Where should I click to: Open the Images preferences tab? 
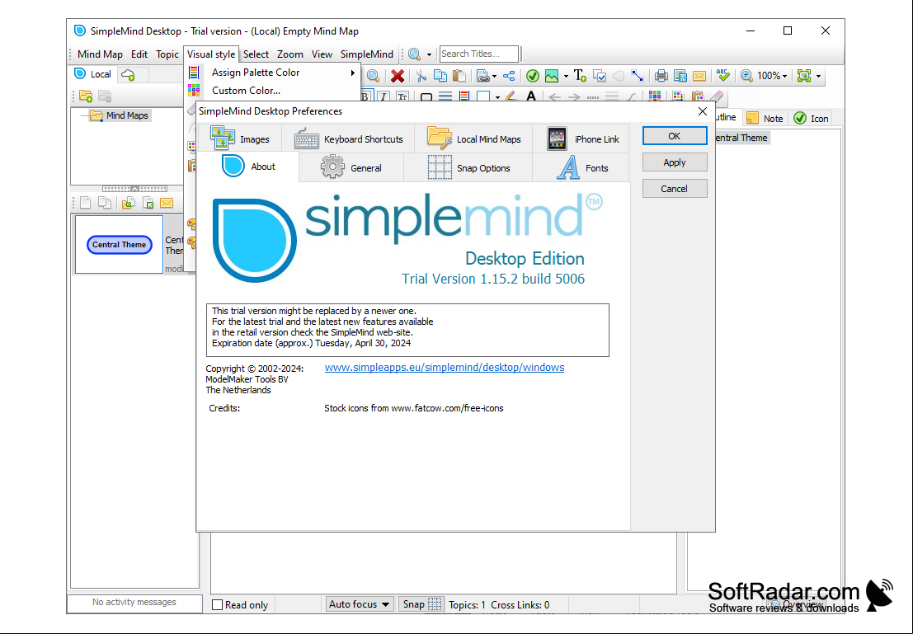(240, 139)
